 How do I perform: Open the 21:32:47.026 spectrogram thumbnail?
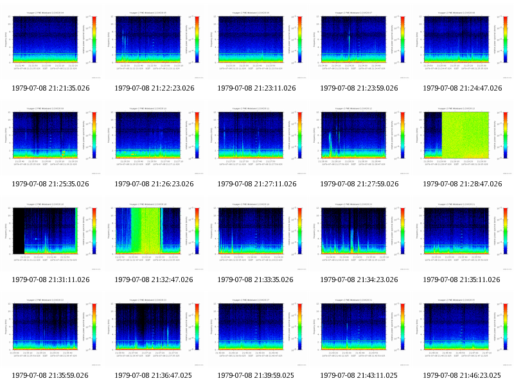pos(154,235)
